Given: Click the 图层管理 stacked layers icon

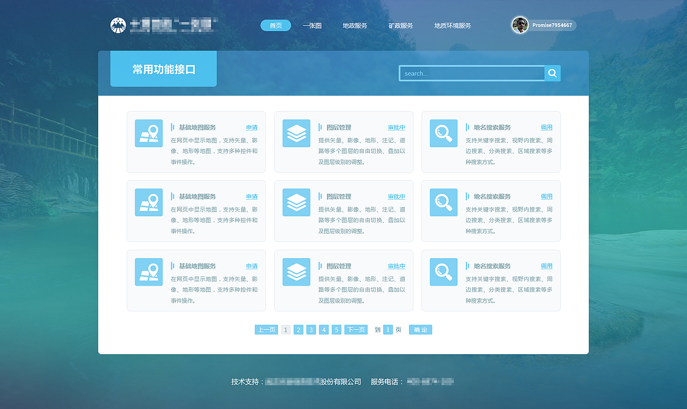Looking at the screenshot, I should tap(296, 133).
